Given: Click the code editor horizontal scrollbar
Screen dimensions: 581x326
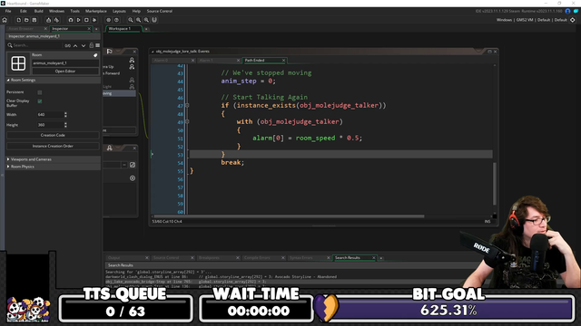Looking at the screenshot, I should 289,216.
